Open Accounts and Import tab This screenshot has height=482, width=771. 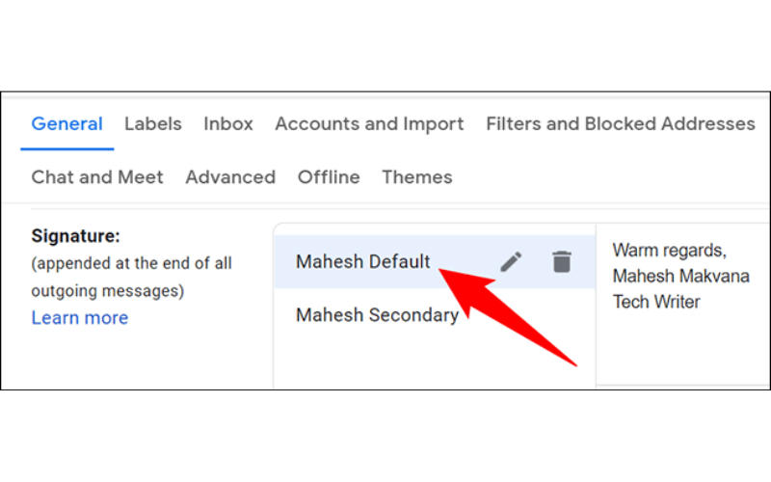[x=369, y=124]
